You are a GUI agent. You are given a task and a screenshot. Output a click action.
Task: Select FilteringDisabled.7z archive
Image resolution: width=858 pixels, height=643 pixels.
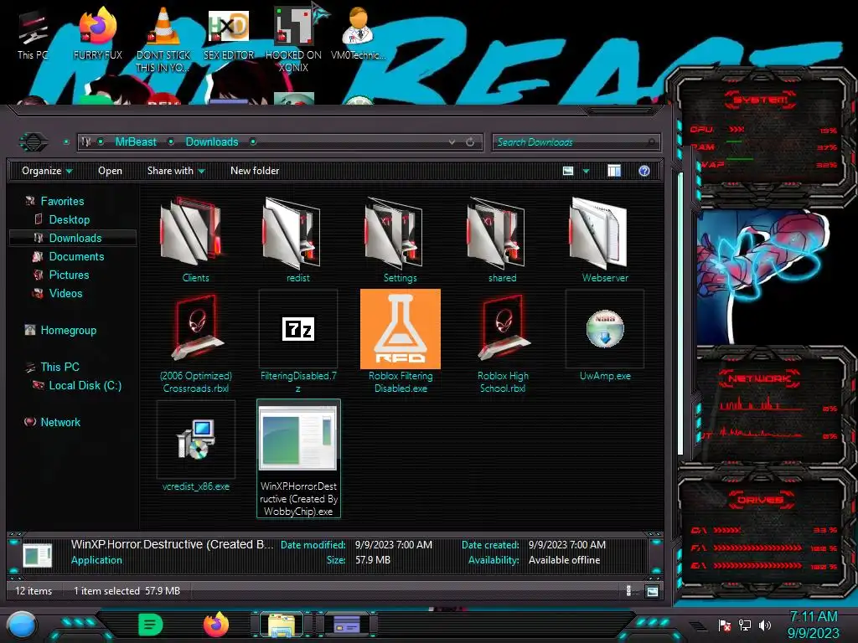pos(297,342)
